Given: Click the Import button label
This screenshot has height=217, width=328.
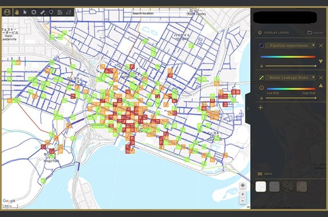Looking at the screenshot, I should click(x=319, y=33).
